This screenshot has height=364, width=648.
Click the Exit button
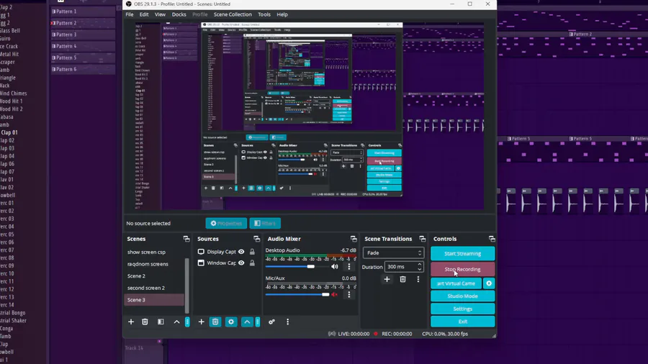[462, 322]
